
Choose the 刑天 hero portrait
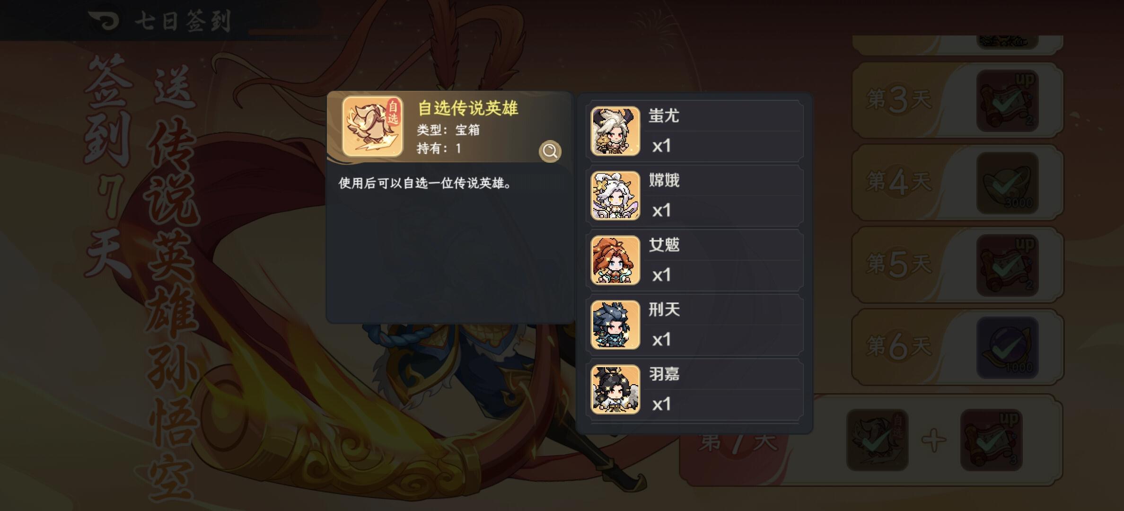point(615,325)
